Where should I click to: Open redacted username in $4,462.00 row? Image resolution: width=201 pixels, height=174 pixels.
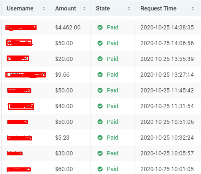[21, 27]
